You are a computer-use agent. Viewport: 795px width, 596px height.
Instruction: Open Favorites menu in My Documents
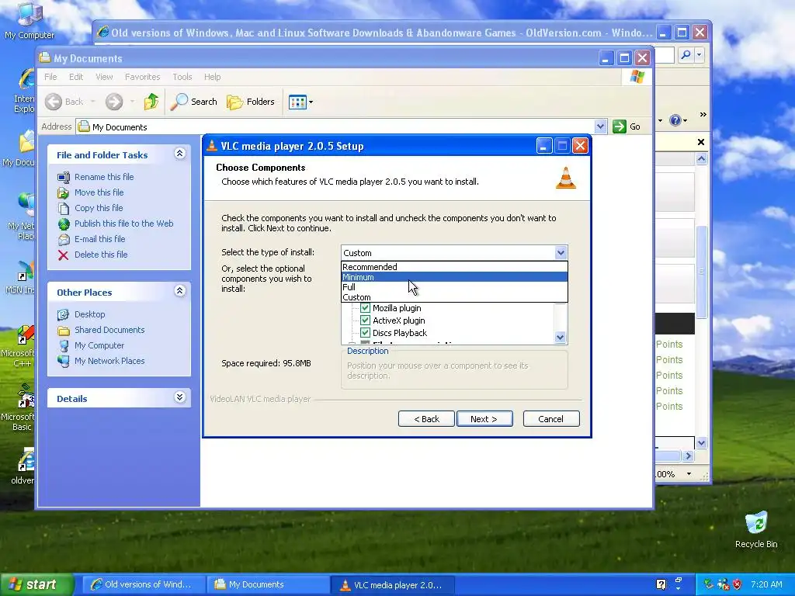click(x=143, y=77)
